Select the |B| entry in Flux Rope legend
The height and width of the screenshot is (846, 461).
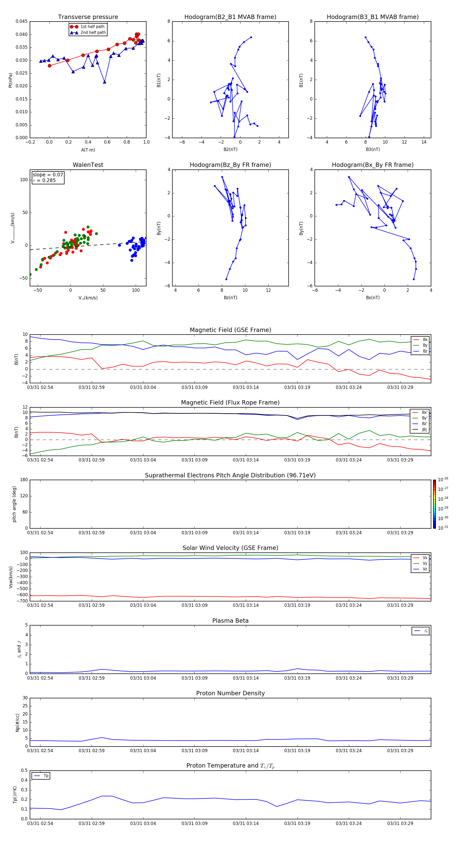point(420,430)
